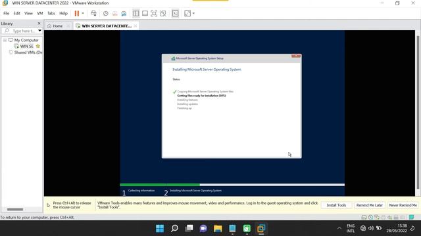Close the Home tab
The image size is (421, 236).
point(68,26)
